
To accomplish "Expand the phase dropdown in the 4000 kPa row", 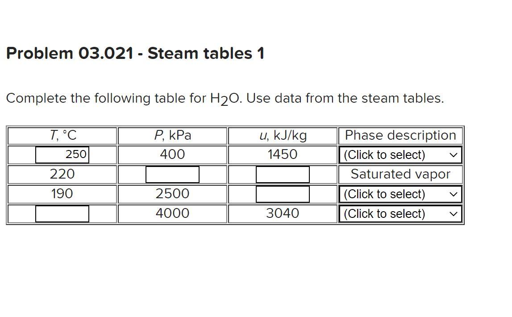I will pyautogui.click(x=400, y=213).
